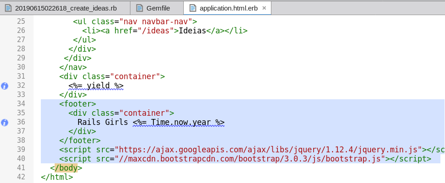The width and height of the screenshot is (445, 183).
Task: Switch to the 20190615022618_create_ideas.rb tab
Action: coord(65,8)
